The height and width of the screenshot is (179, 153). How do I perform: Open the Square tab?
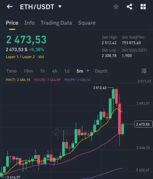click(x=87, y=23)
